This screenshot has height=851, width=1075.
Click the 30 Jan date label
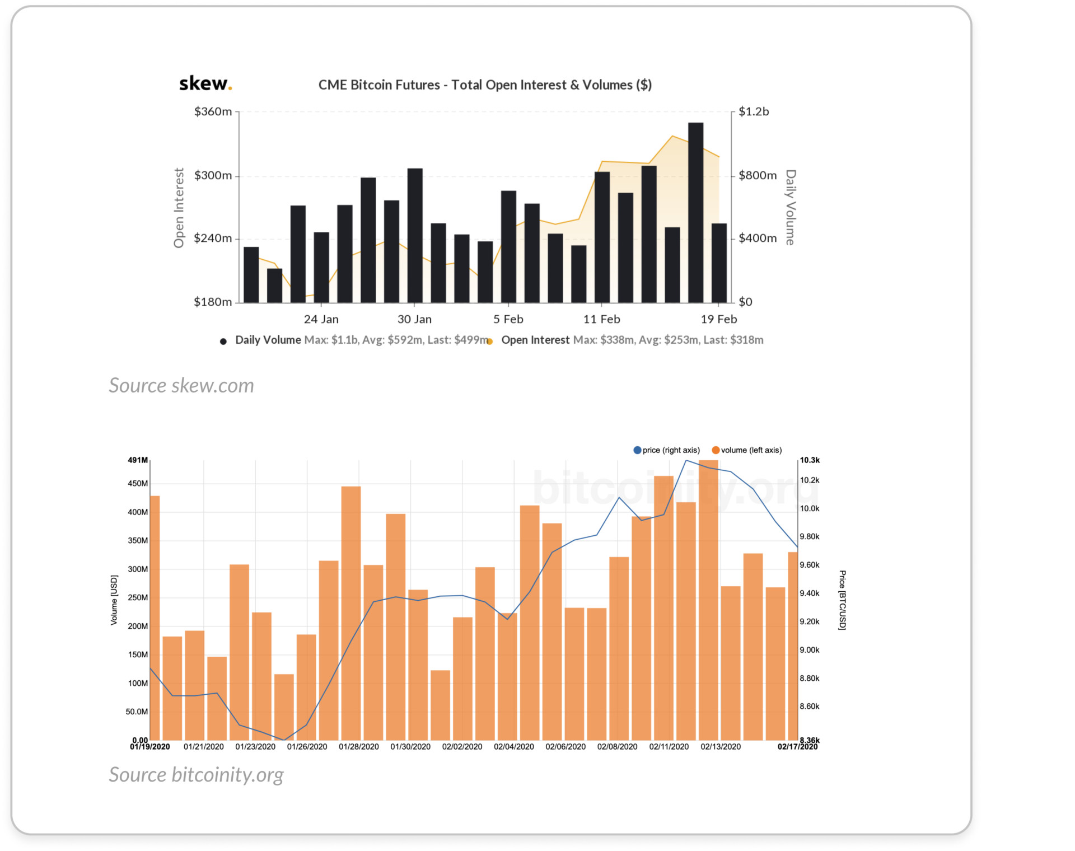414,319
